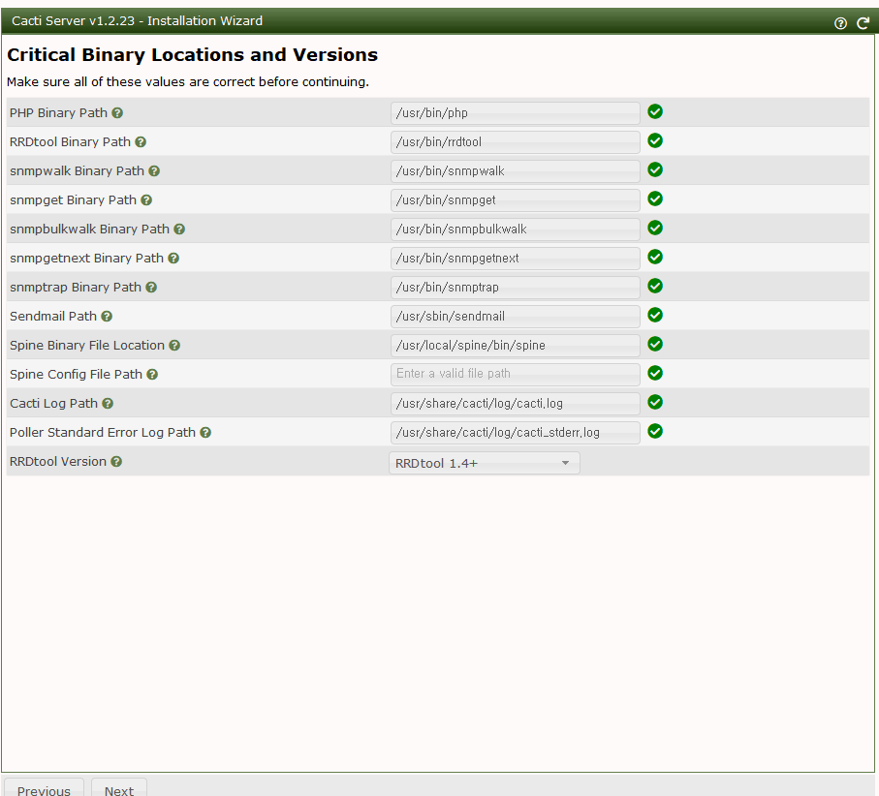Viewport: 879px width, 796px height.
Task: Click the green checkmark for the Poller Error Log Path
Action: [x=655, y=431]
